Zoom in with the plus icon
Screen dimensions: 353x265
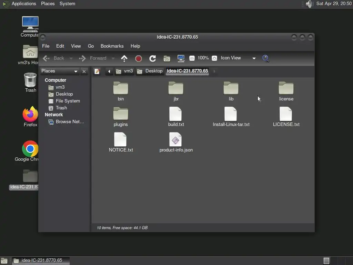[214, 58]
